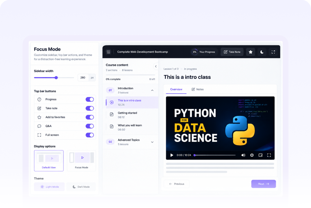Turn off the Add to favorites switch

(x=90, y=117)
